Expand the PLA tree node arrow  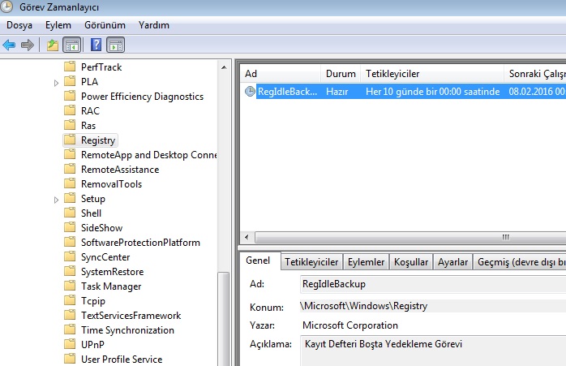[56, 83]
